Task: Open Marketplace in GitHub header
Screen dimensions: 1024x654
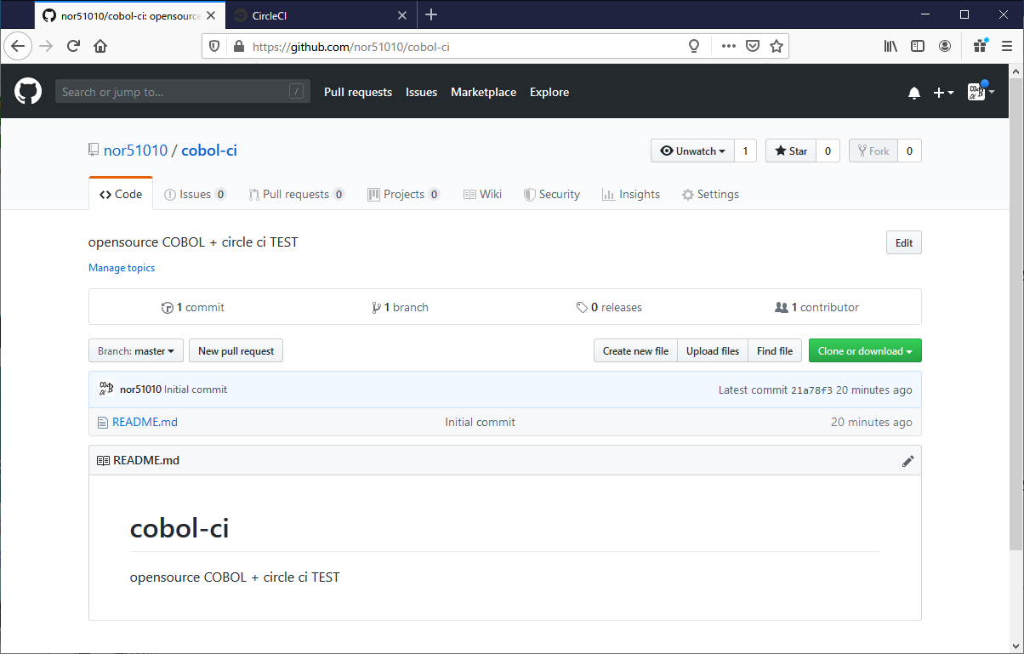Action: pyautogui.click(x=483, y=92)
